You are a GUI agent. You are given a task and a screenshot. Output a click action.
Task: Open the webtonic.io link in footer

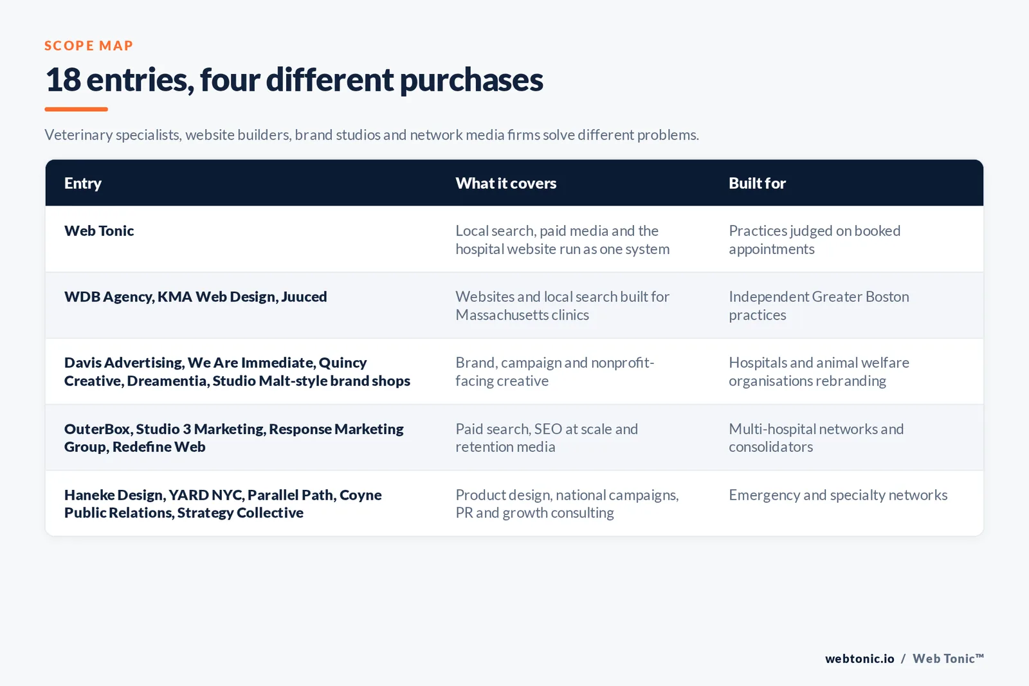tap(860, 658)
